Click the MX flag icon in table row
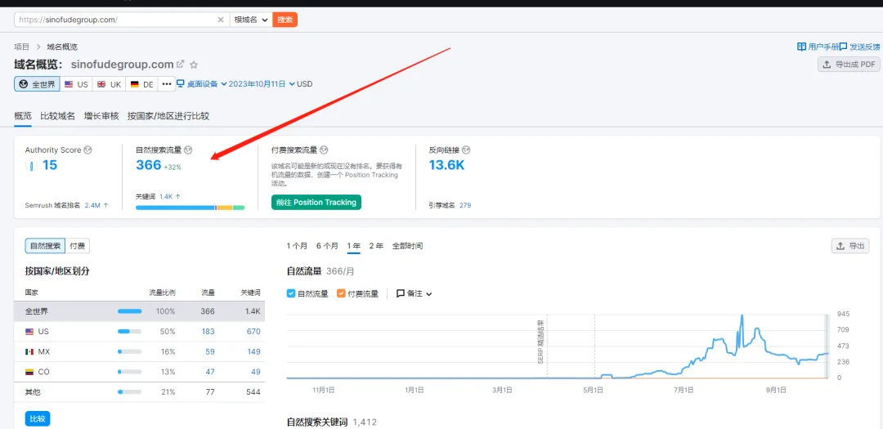 (x=29, y=352)
